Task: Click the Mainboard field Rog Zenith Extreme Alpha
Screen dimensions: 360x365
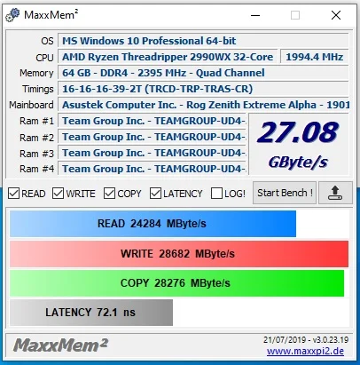Action: click(203, 105)
